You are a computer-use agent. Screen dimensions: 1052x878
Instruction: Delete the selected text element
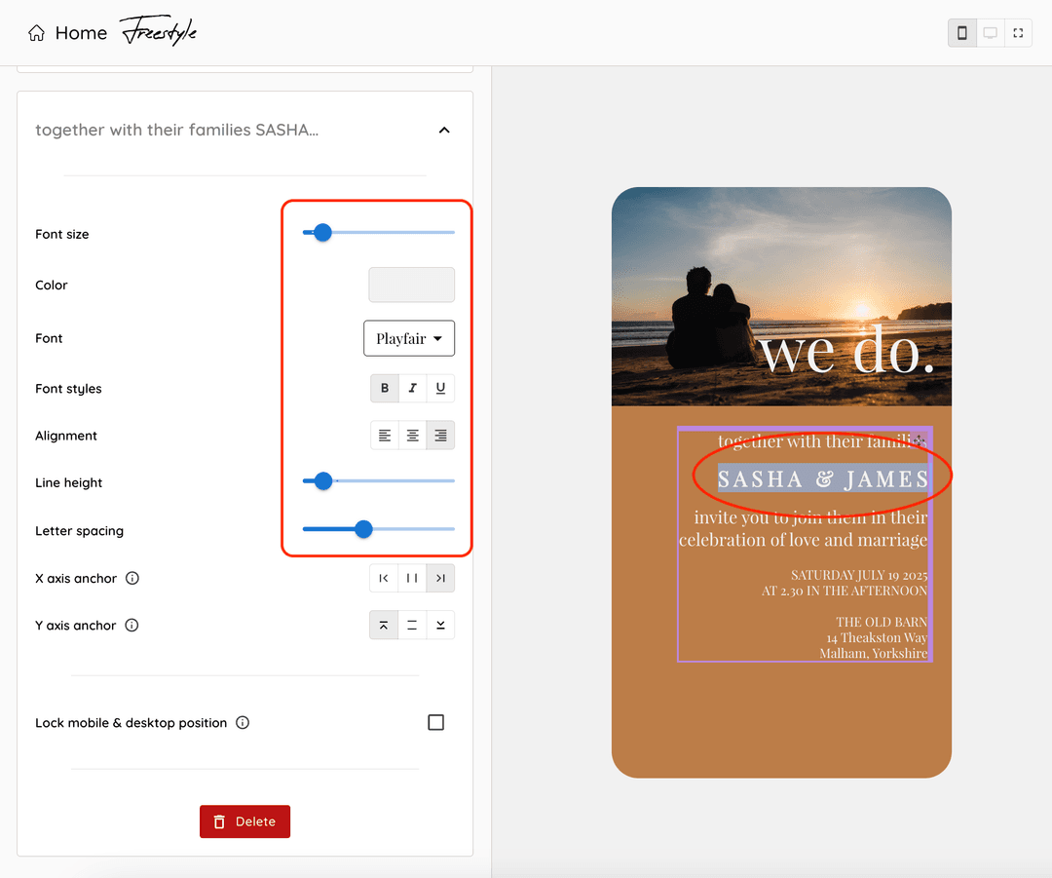point(244,821)
